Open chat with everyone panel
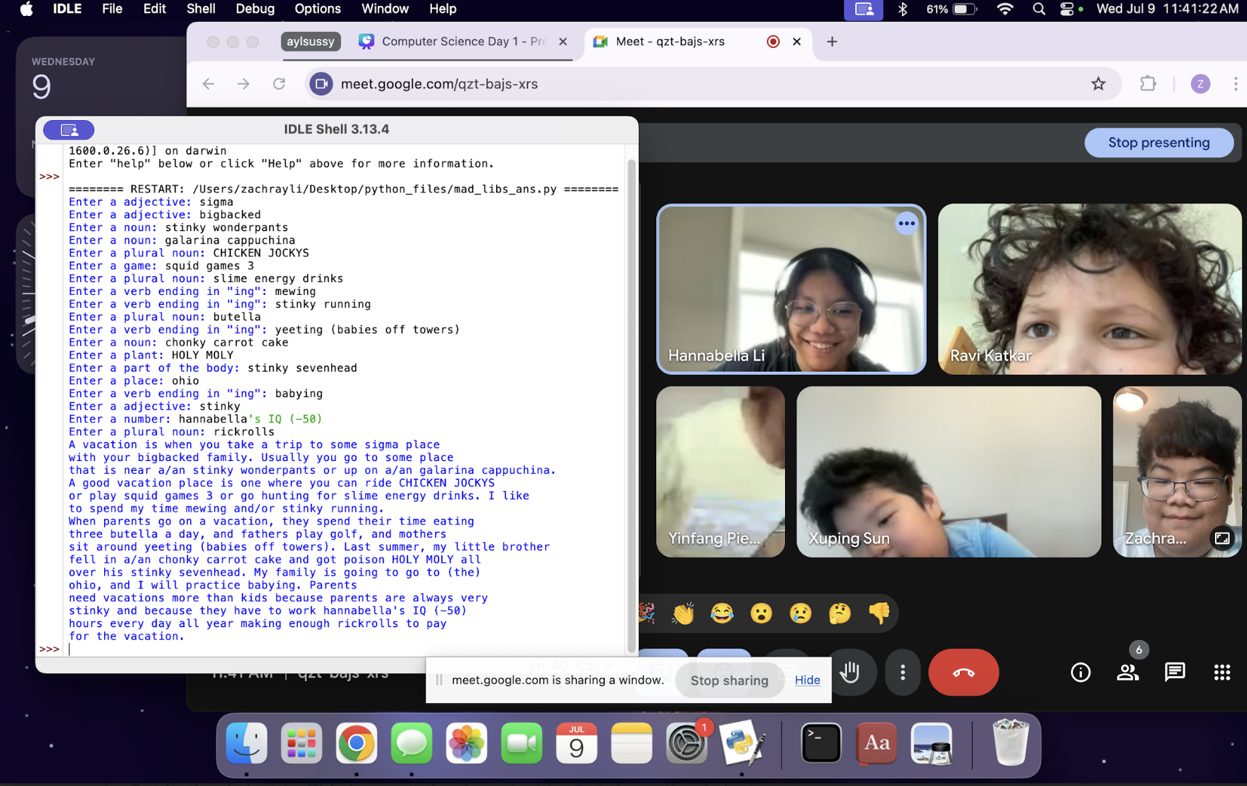 pyautogui.click(x=1174, y=673)
